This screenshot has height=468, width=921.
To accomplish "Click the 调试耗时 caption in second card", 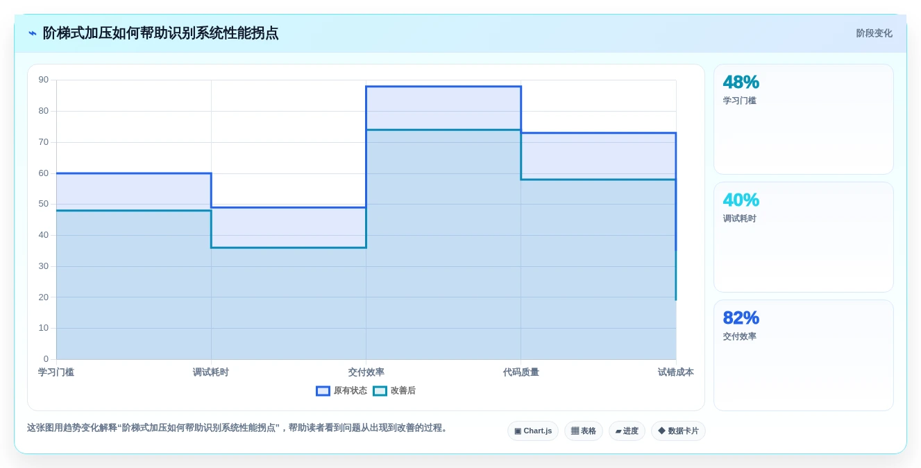I will click(740, 218).
